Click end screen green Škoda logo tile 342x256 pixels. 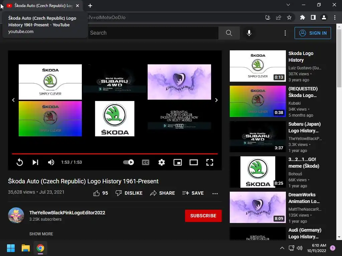115,119
